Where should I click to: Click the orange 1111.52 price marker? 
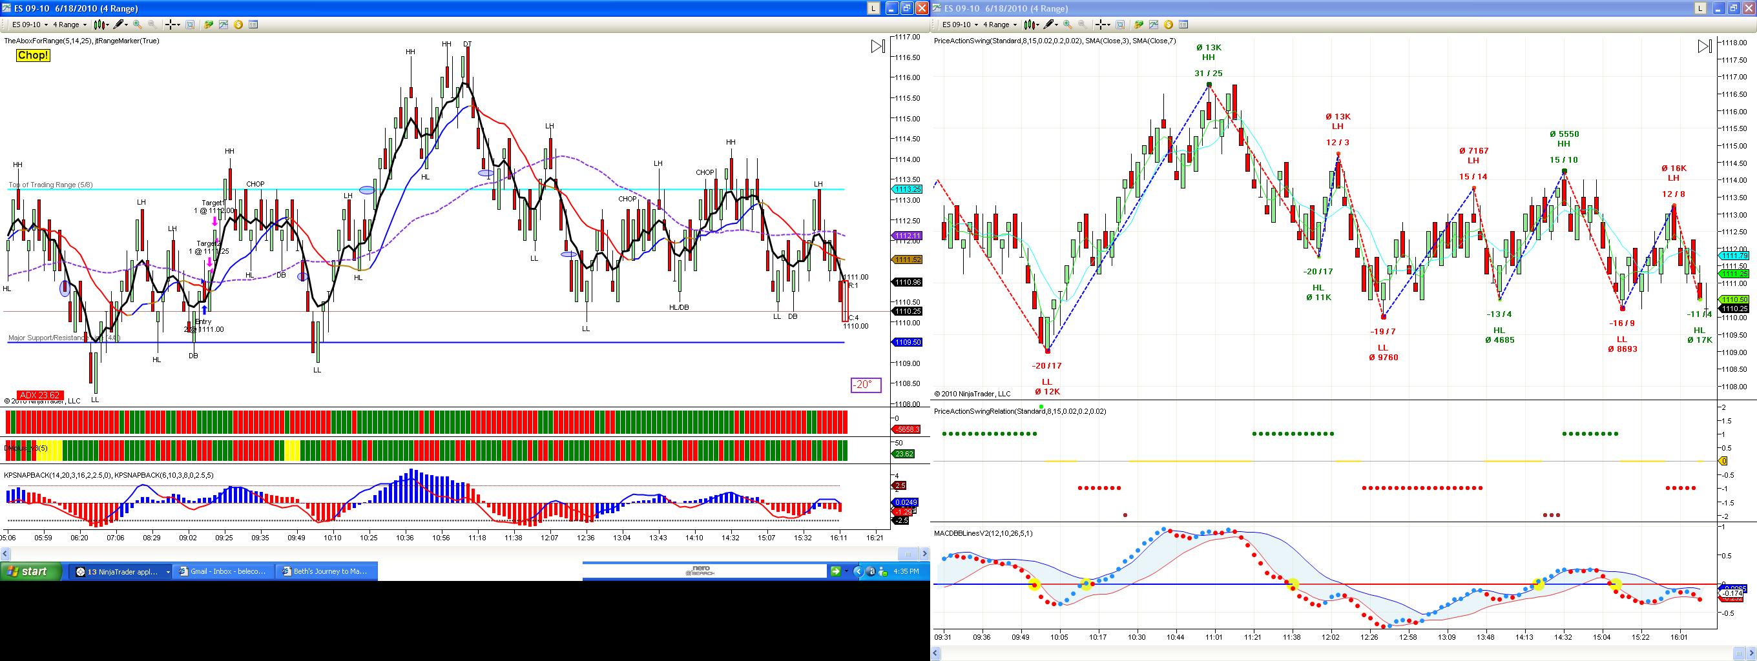(907, 259)
